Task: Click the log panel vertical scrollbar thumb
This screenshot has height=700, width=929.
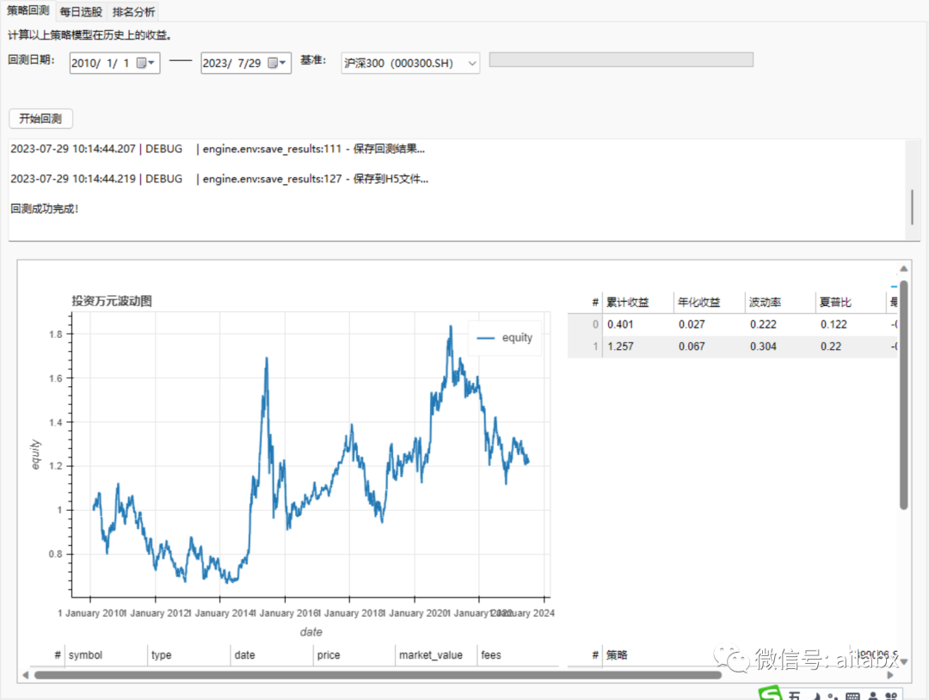Action: 913,206
